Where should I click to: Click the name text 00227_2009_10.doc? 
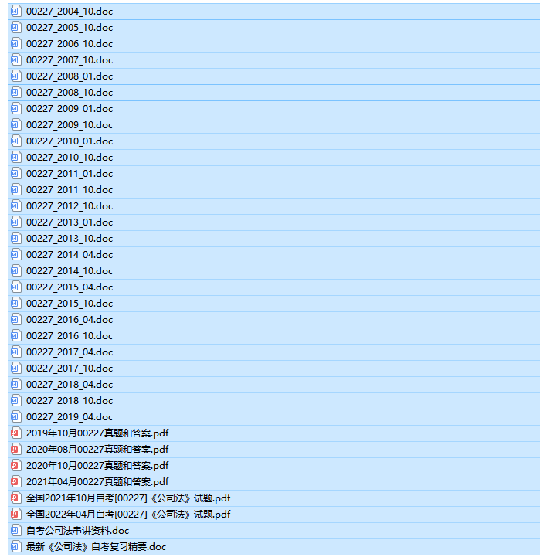(70, 124)
